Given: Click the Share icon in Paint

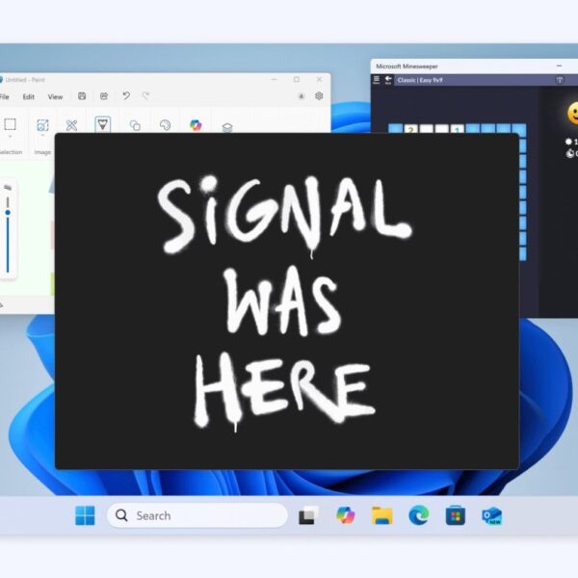Looking at the screenshot, I should [x=104, y=96].
